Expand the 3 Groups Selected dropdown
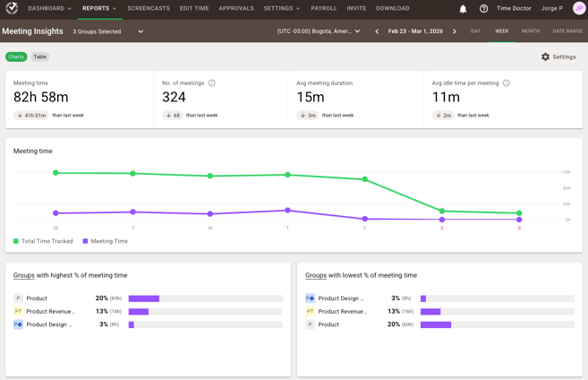 [108, 31]
